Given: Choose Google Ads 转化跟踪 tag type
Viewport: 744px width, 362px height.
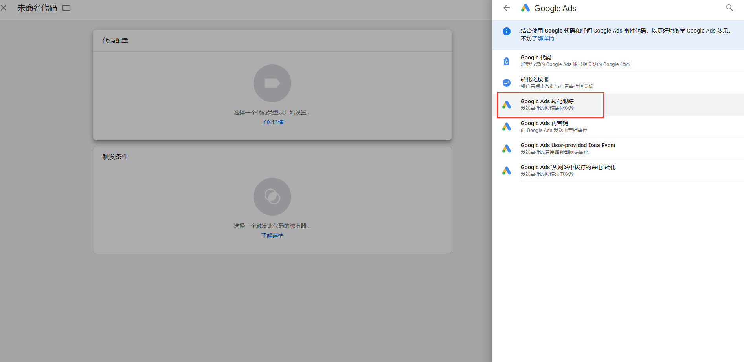Looking at the screenshot, I should click(618, 105).
